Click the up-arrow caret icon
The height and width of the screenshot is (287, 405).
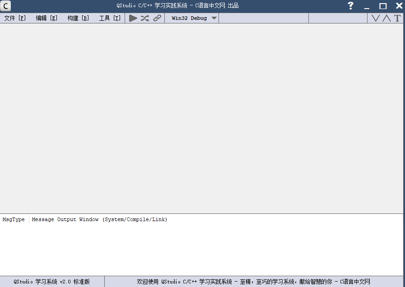click(386, 18)
